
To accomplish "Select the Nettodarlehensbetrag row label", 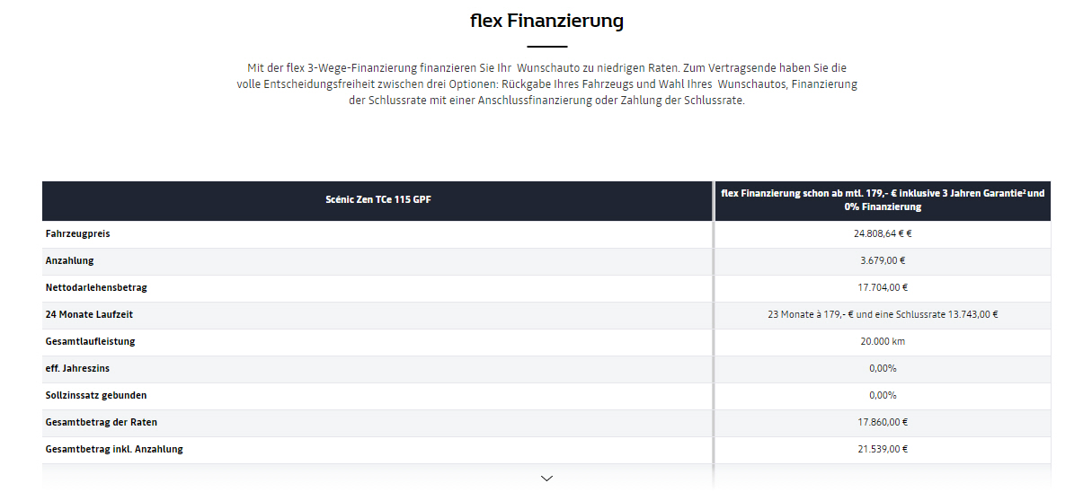I will 96,287.
